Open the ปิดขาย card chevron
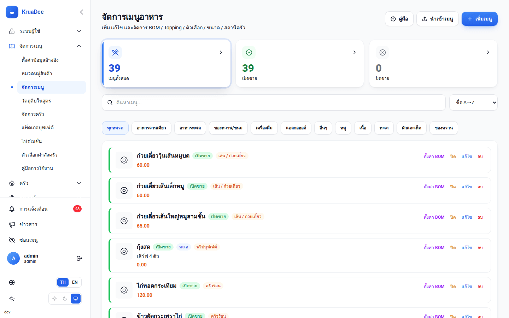 point(488,52)
